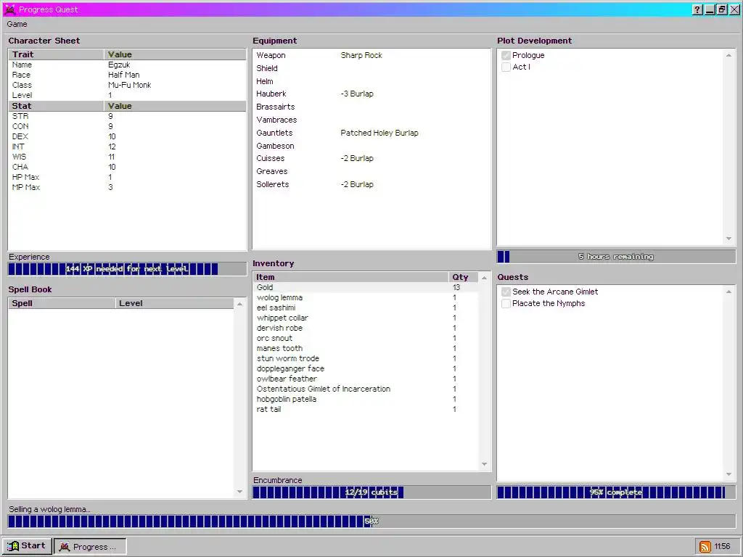Image resolution: width=743 pixels, height=557 pixels.
Task: Click the HP Max stat row
Action: (127, 177)
